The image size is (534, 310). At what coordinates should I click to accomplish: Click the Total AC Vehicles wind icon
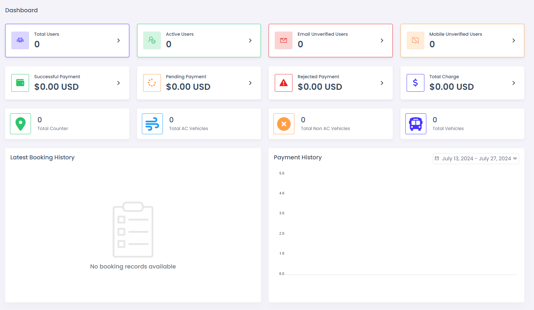click(x=152, y=124)
